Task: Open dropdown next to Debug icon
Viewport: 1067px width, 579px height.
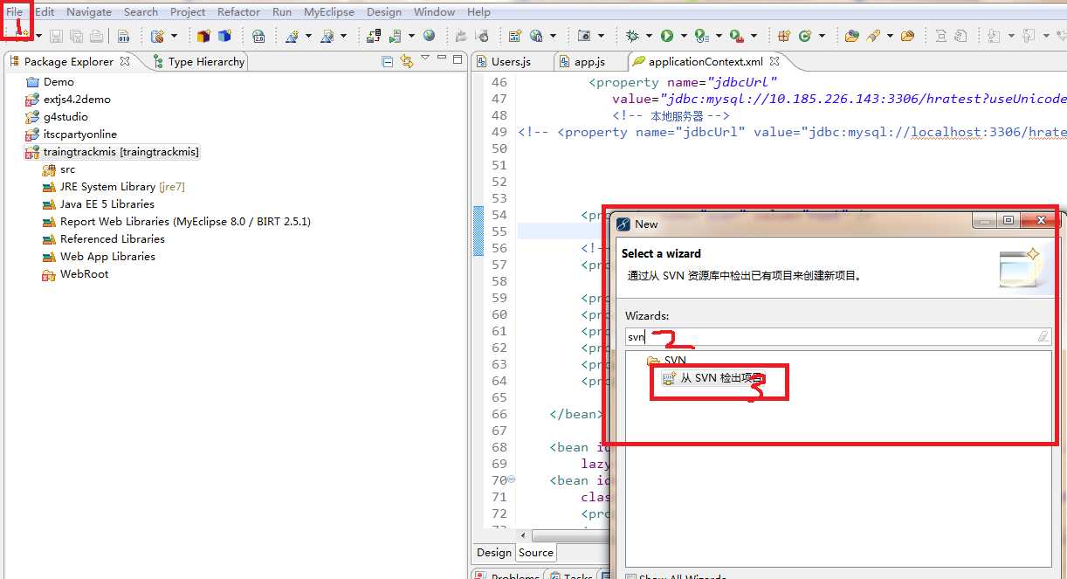Action: click(649, 36)
